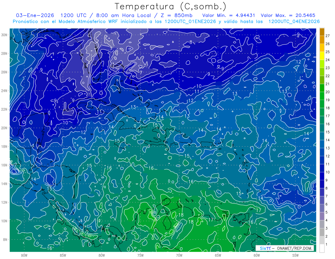The image size is (335, 259).
Task: Click the legend value "19"
Action: tap(327, 100)
